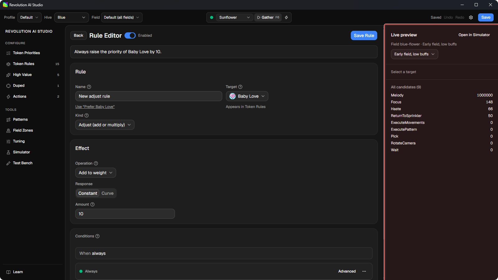This screenshot has width=498, height=280.
Task: Select the Haste candidate row
Action: [x=442, y=109]
